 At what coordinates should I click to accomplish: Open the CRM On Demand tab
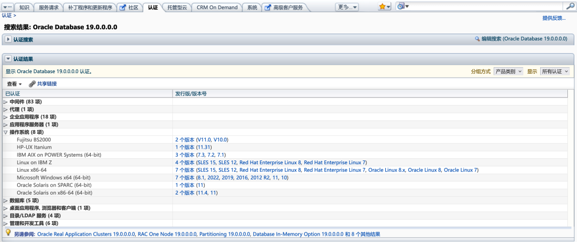217,7
